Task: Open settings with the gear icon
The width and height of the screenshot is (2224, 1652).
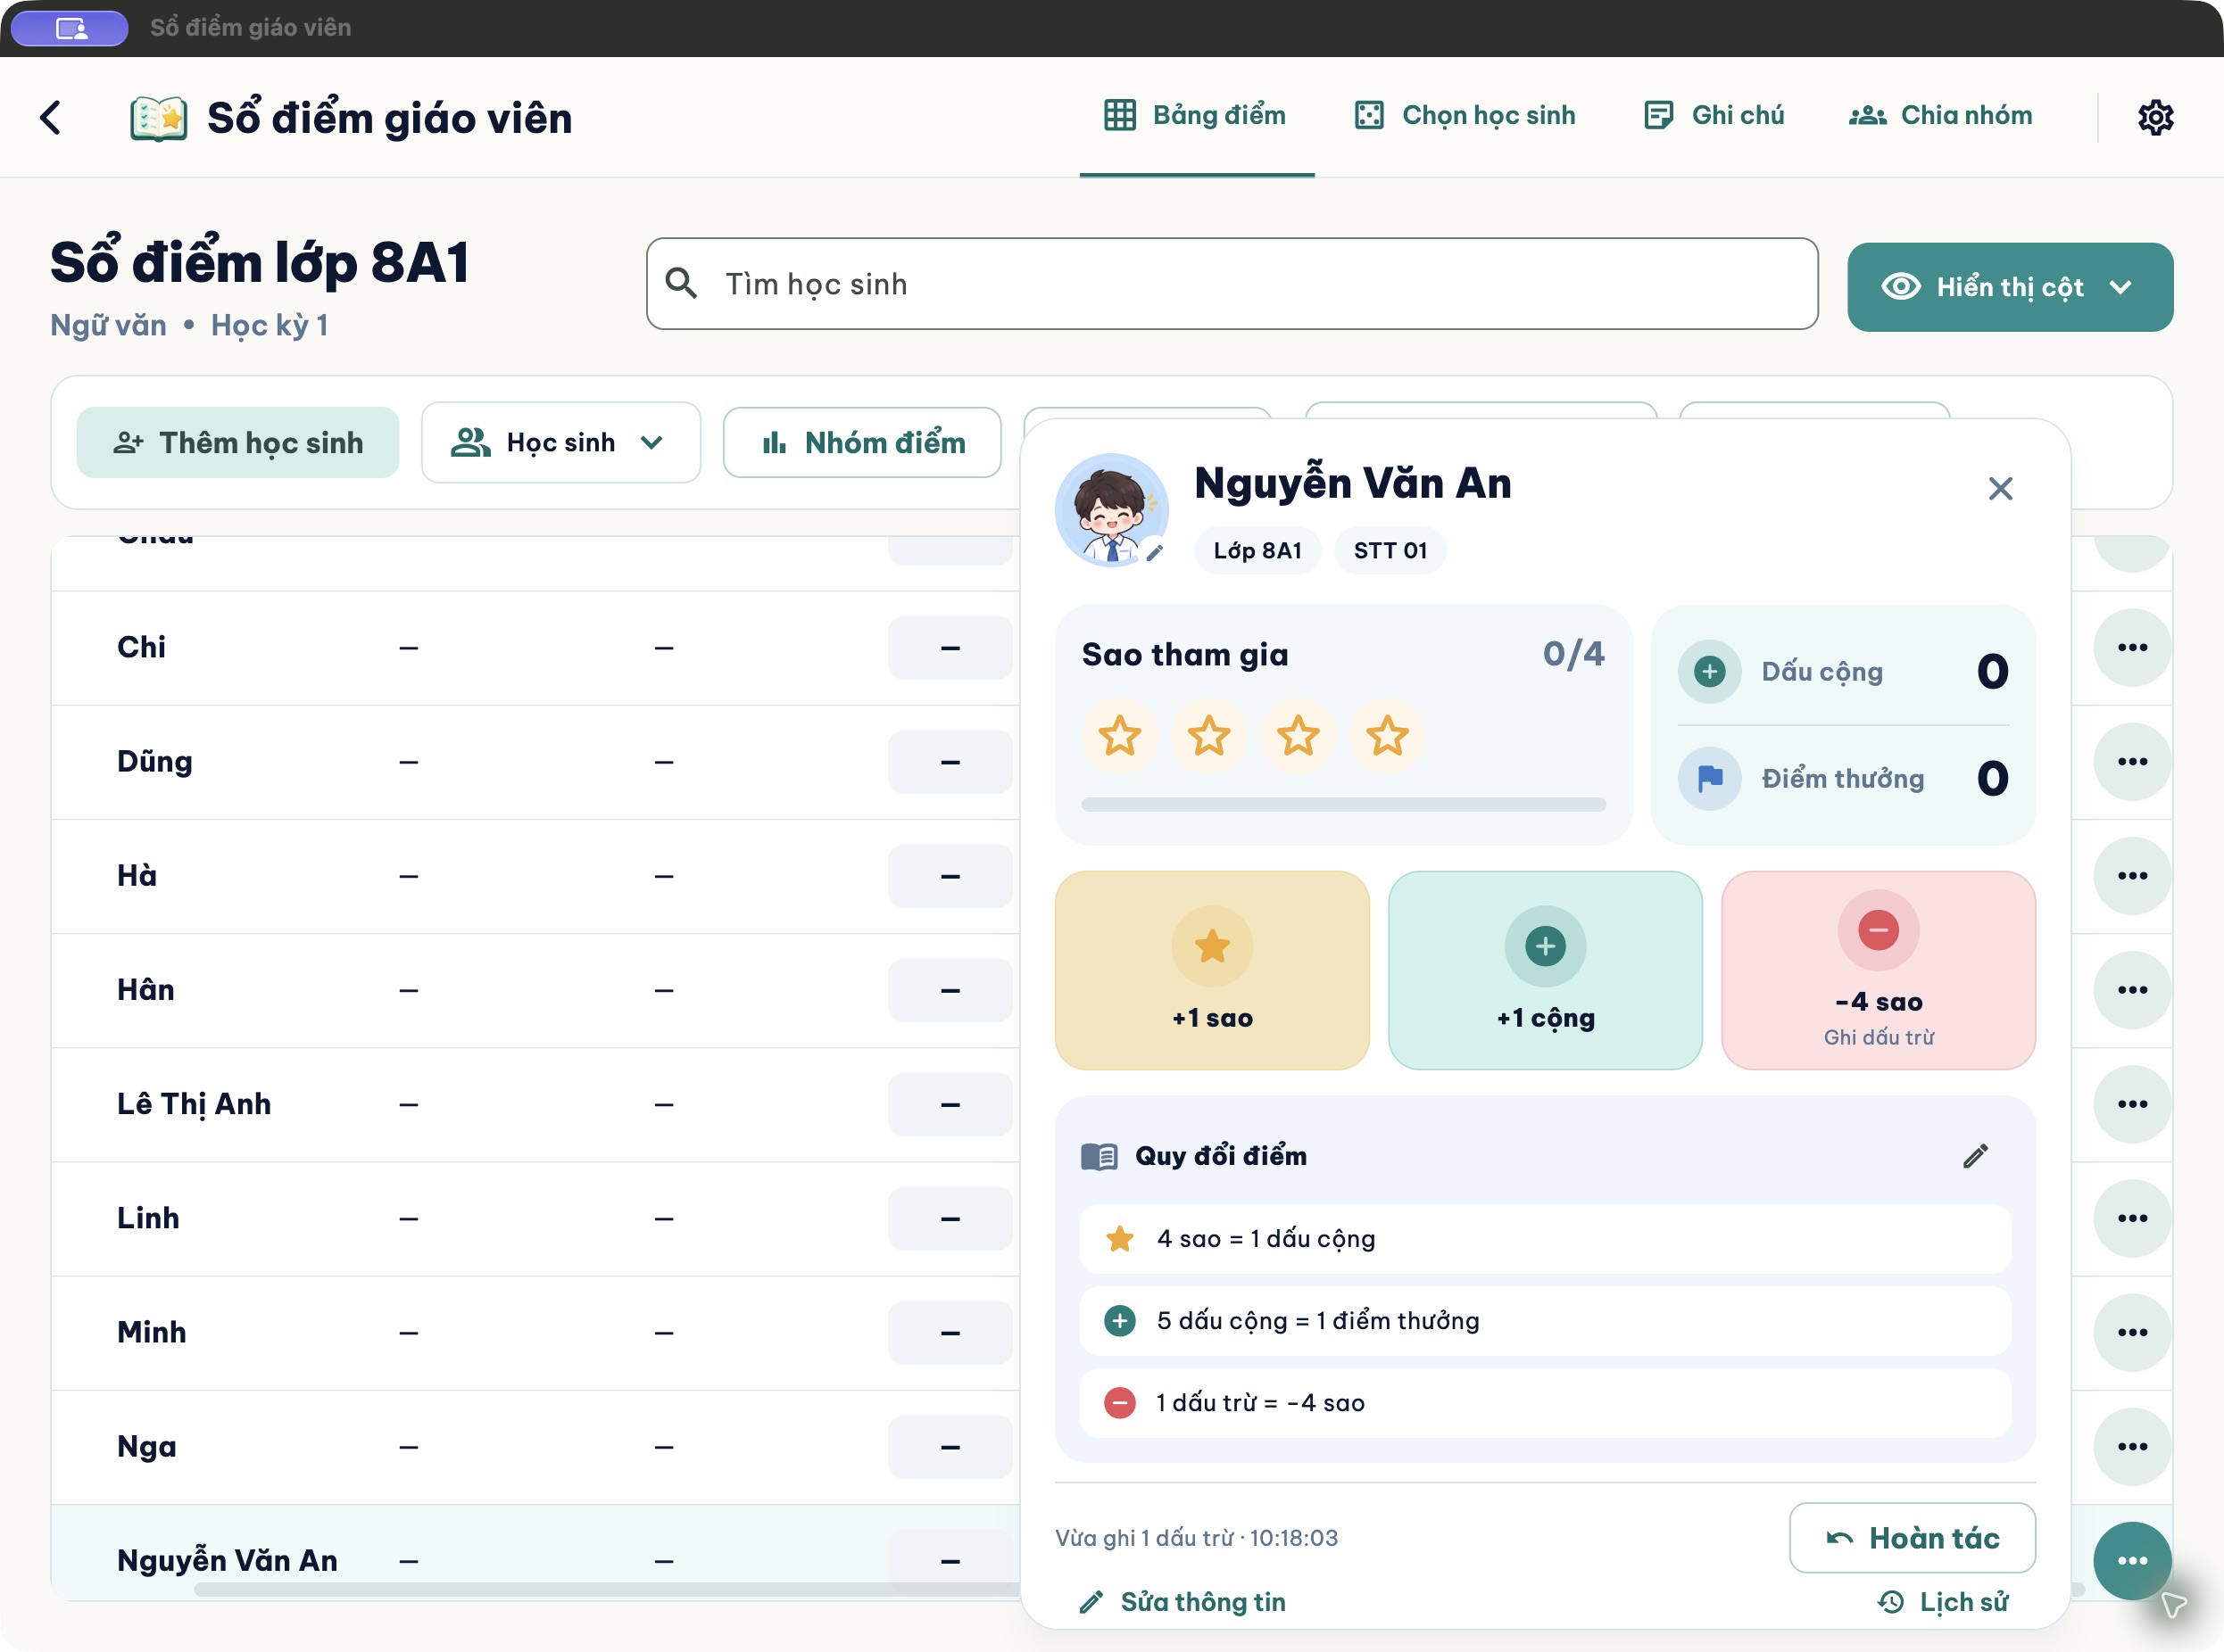Action: pyautogui.click(x=2155, y=117)
